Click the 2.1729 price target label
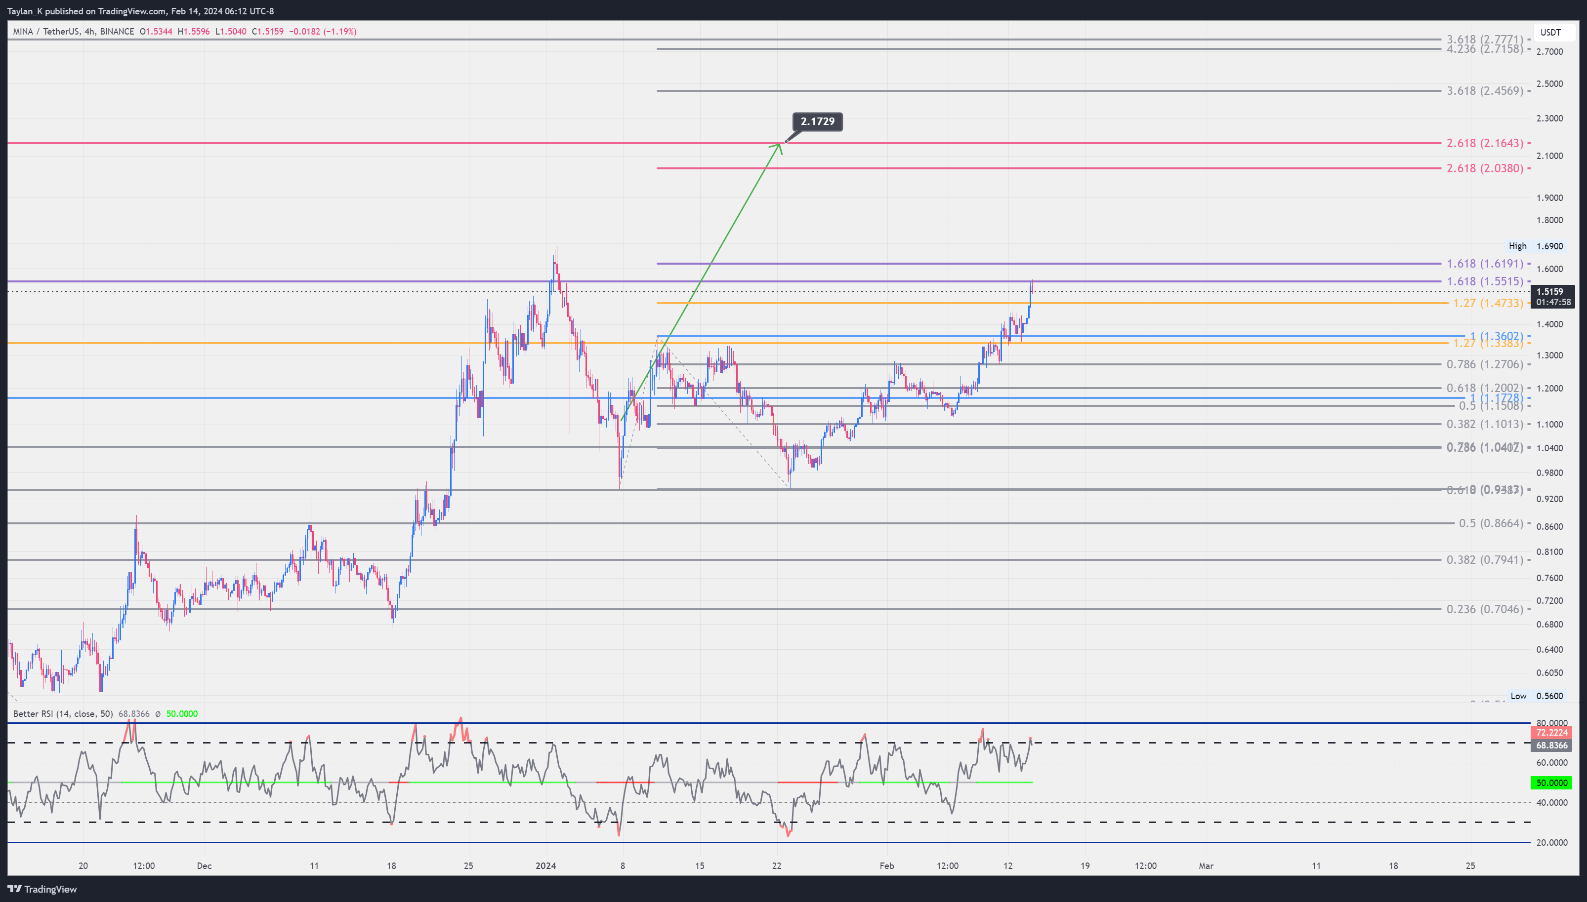The height and width of the screenshot is (902, 1587). pos(817,121)
